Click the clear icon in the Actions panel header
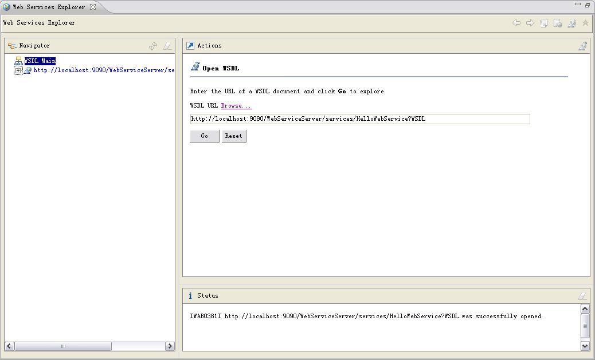The height and width of the screenshot is (360, 595). pyautogui.click(x=582, y=45)
